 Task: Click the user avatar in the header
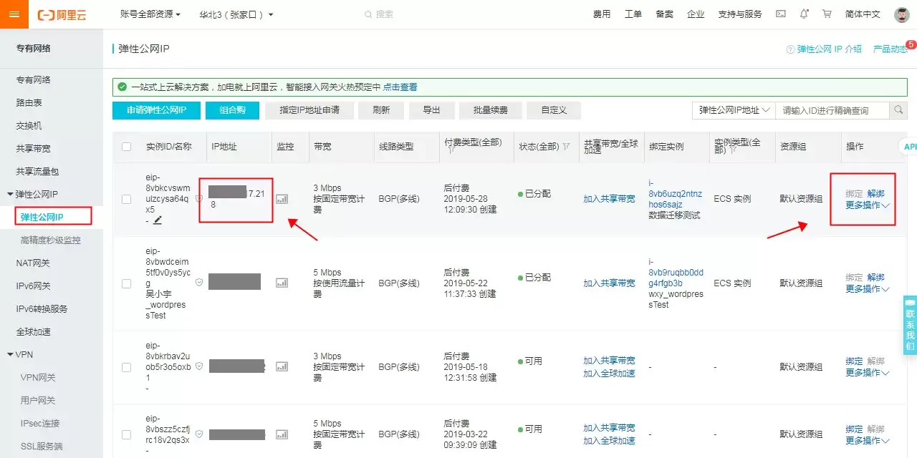(x=902, y=14)
